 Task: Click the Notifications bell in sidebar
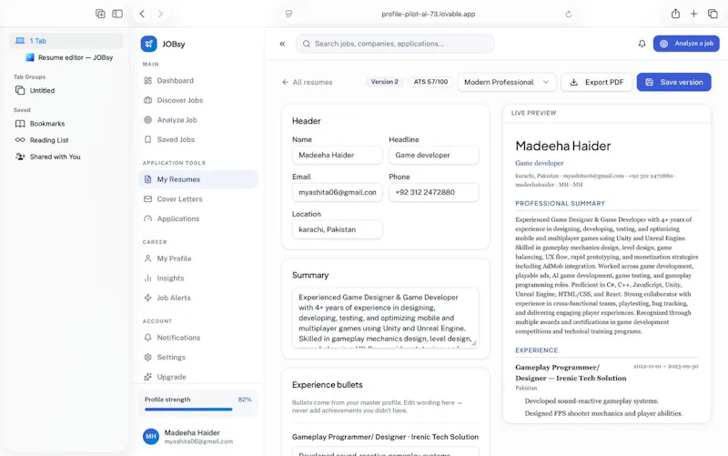pos(147,338)
